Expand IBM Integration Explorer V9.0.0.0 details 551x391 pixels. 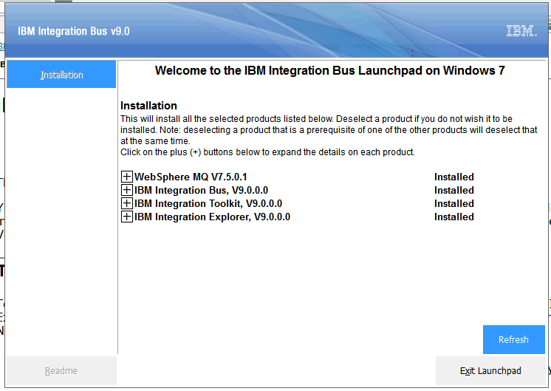[x=127, y=217]
